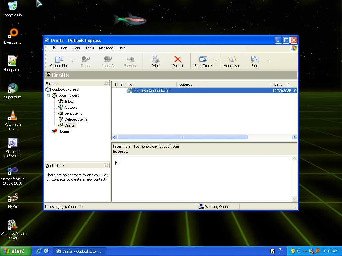Open the Inbox folder

pos(69,101)
